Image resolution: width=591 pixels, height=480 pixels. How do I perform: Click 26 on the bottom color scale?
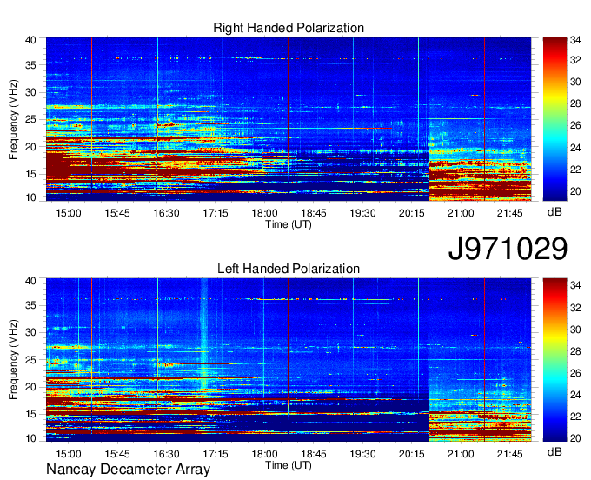575,373
